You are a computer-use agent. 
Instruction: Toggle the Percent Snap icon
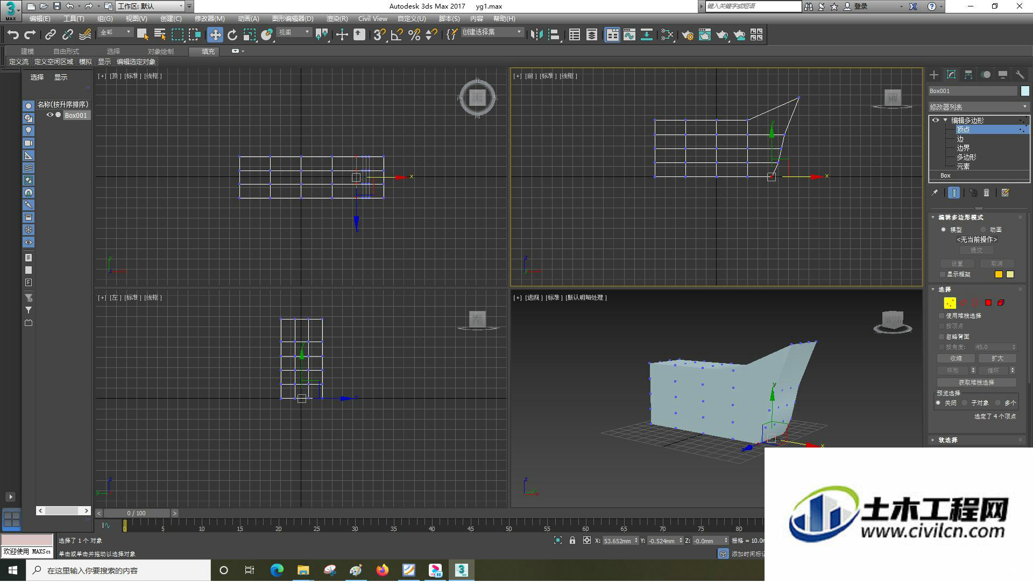(x=414, y=35)
